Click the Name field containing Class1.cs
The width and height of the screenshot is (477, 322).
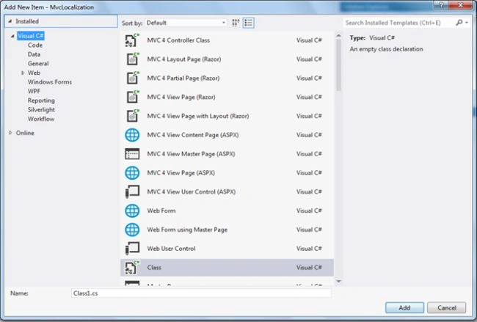pos(201,293)
